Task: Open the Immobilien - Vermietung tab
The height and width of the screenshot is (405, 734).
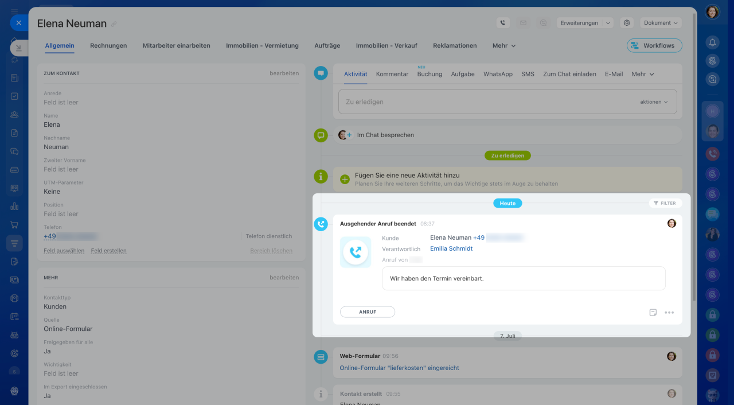Action: click(x=262, y=45)
